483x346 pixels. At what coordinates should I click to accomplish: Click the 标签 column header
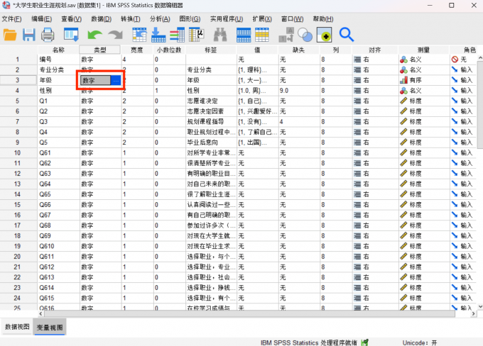[x=211, y=50]
